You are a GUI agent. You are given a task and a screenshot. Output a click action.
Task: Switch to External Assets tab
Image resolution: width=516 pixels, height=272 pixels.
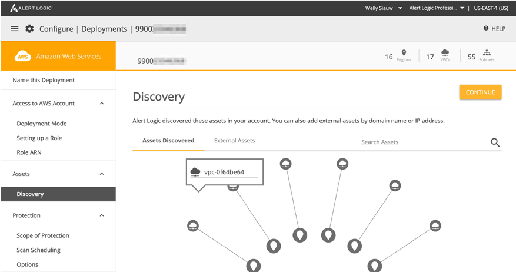[234, 141]
